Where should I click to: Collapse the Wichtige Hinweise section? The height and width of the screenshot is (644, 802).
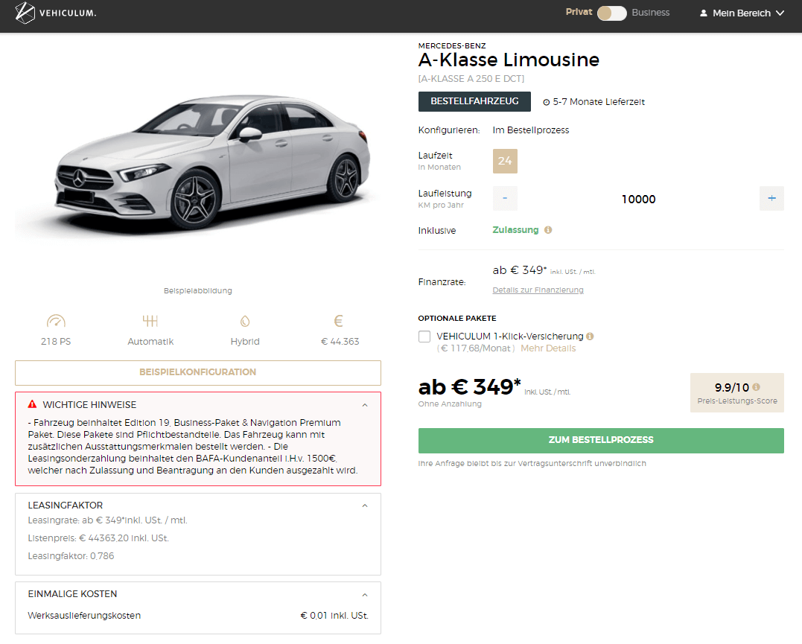(365, 405)
